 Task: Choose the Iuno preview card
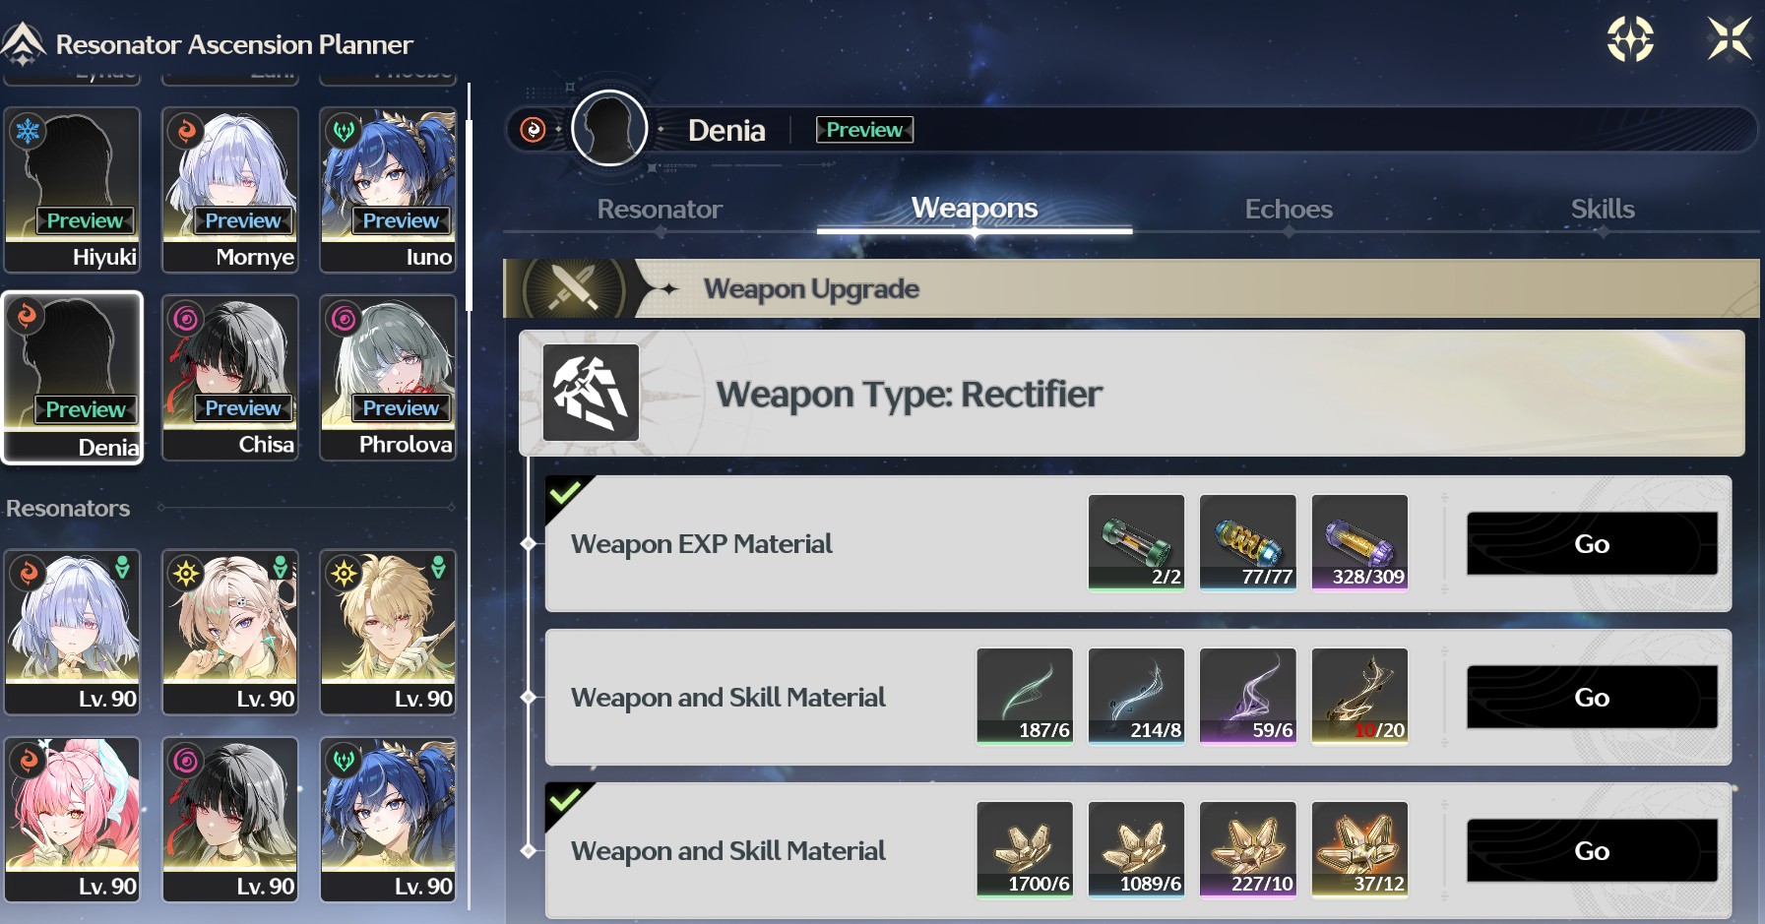(388, 190)
